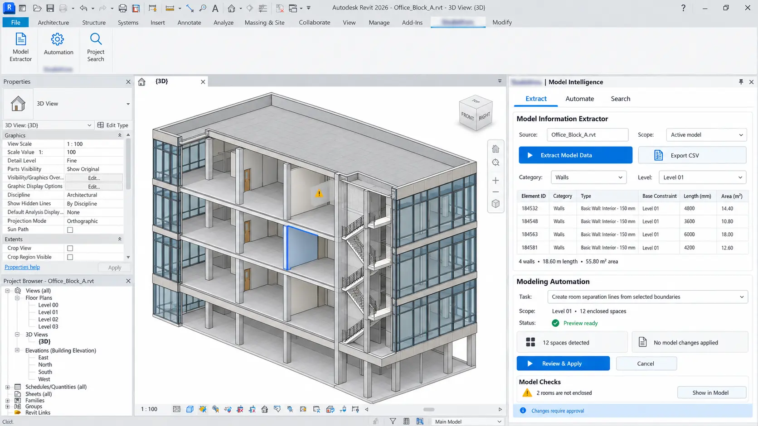Select the South elevation tree item
This screenshot has height=426, width=758.
pos(45,372)
